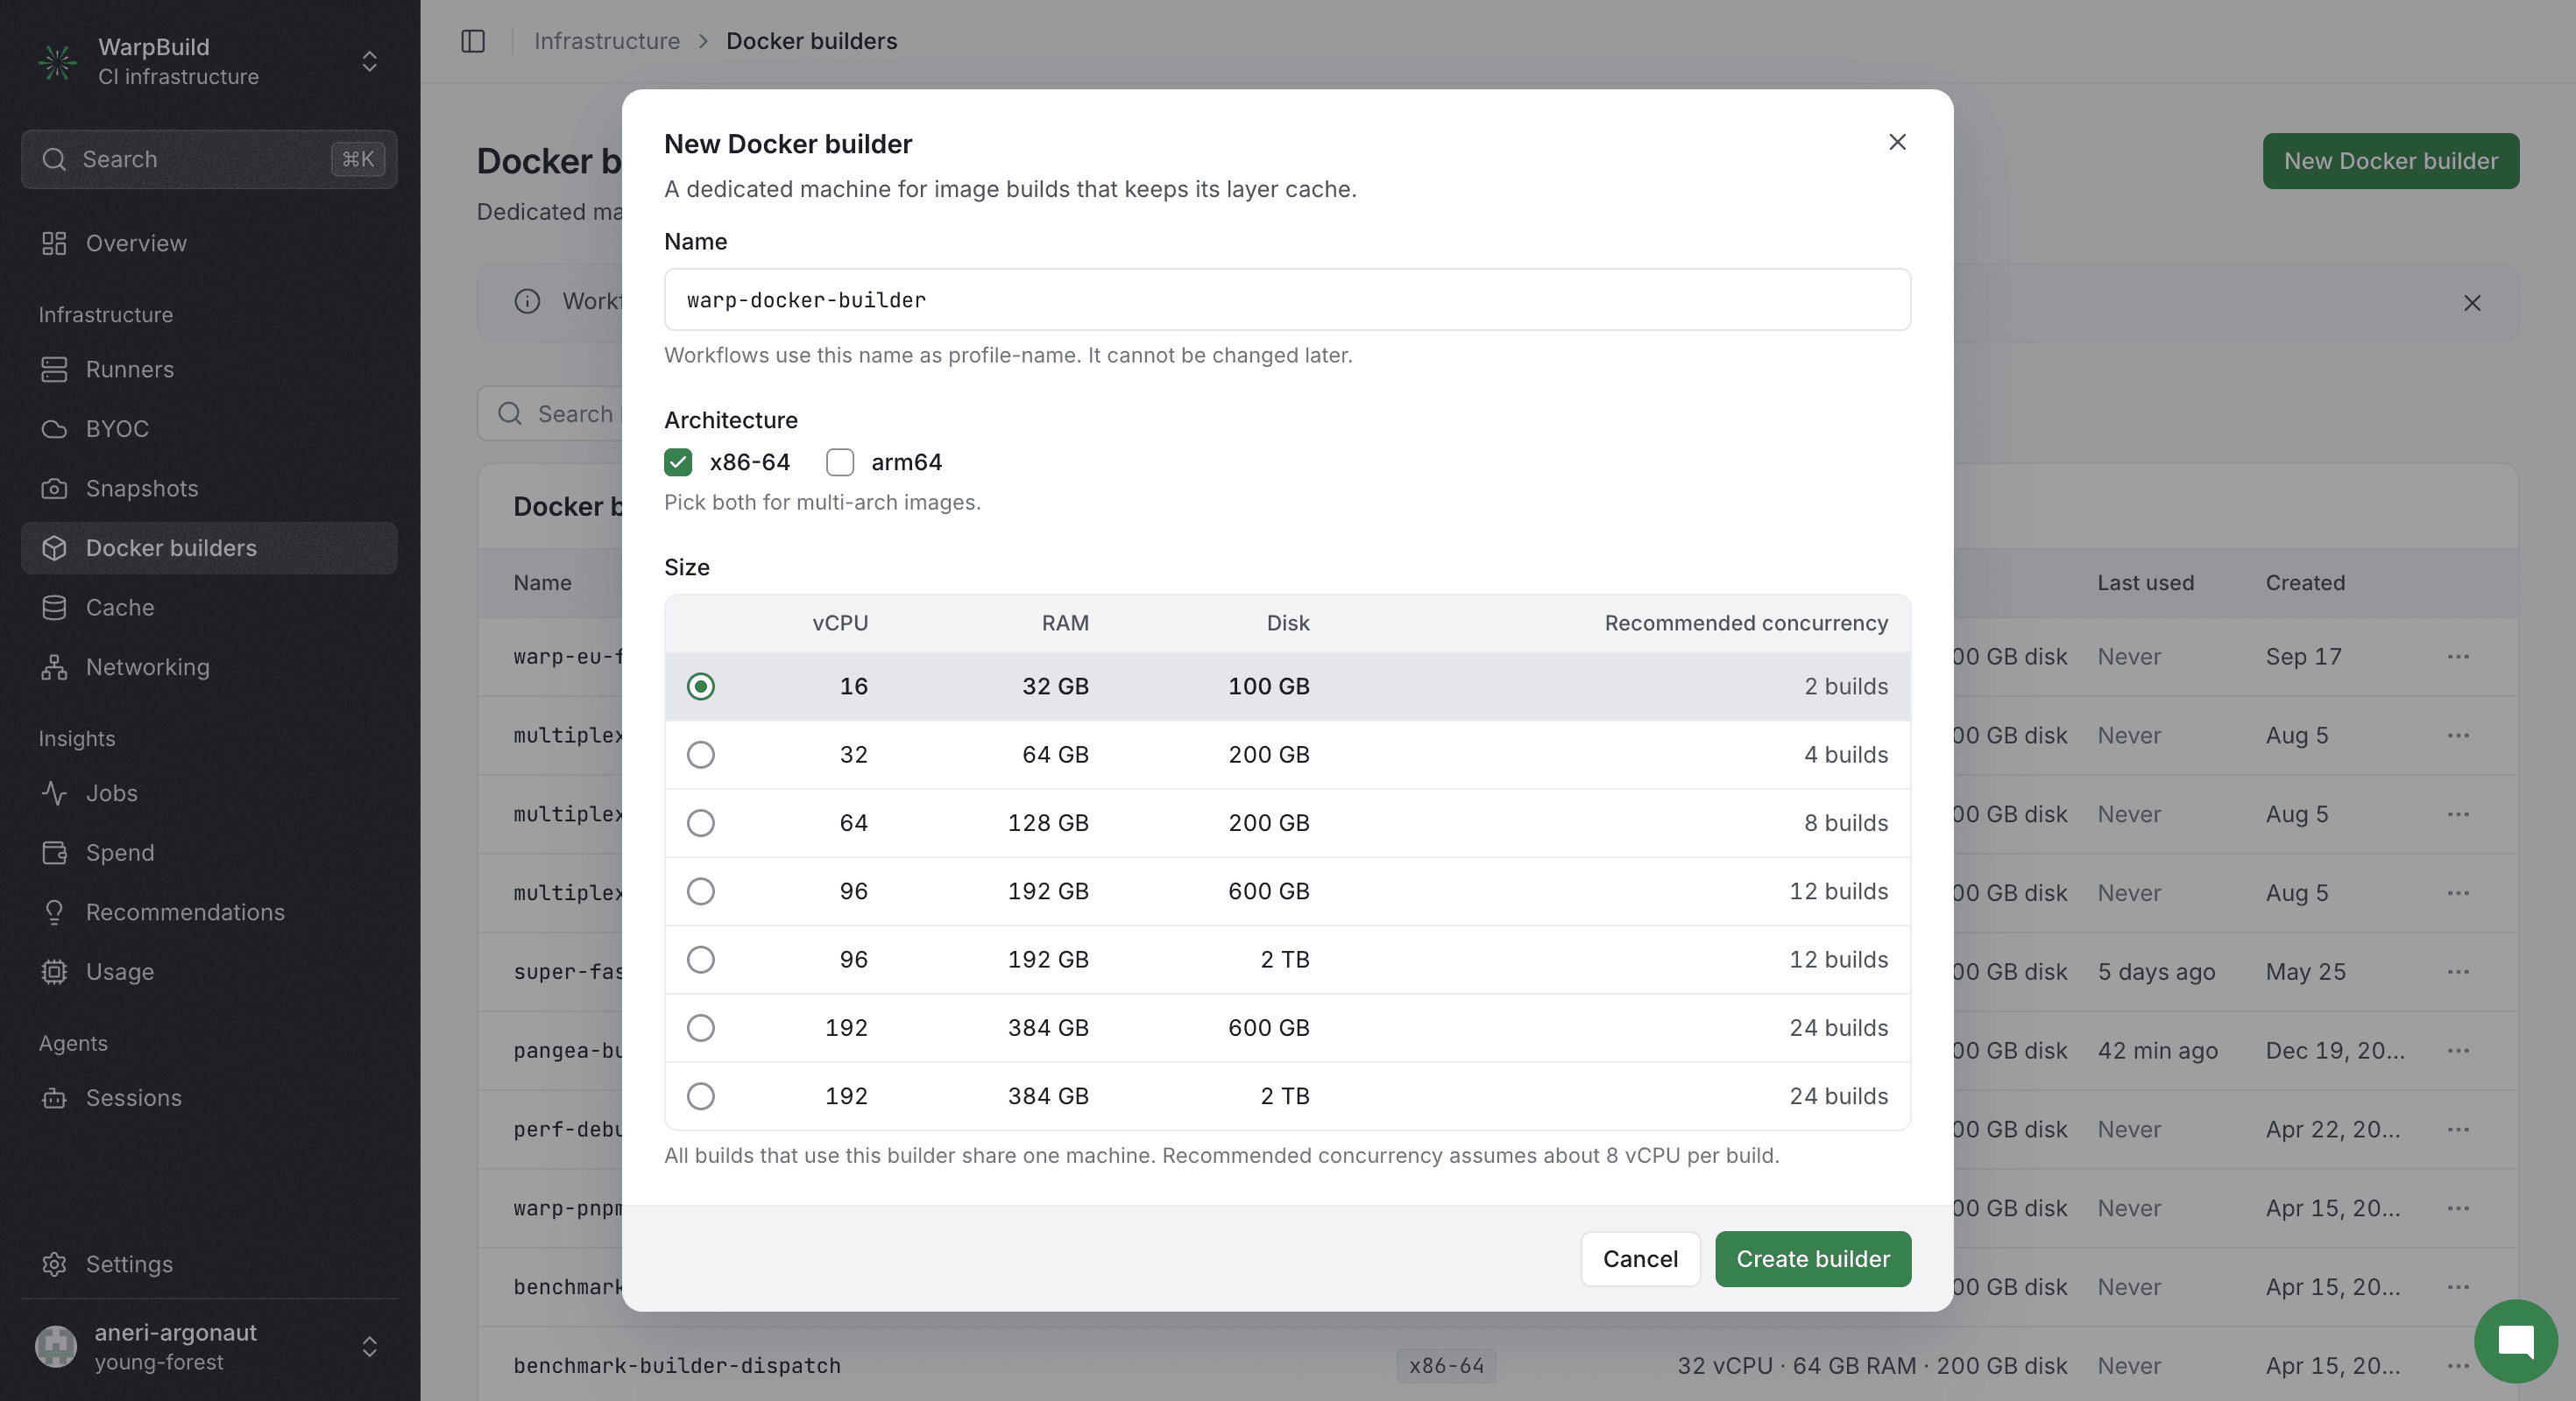This screenshot has width=2576, height=1401.
Task: Navigate to Networking
Action: click(209, 666)
